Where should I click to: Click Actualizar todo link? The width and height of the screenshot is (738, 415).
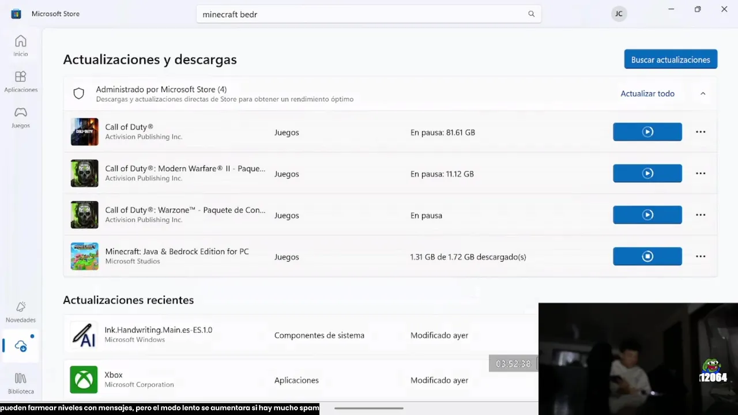click(647, 93)
